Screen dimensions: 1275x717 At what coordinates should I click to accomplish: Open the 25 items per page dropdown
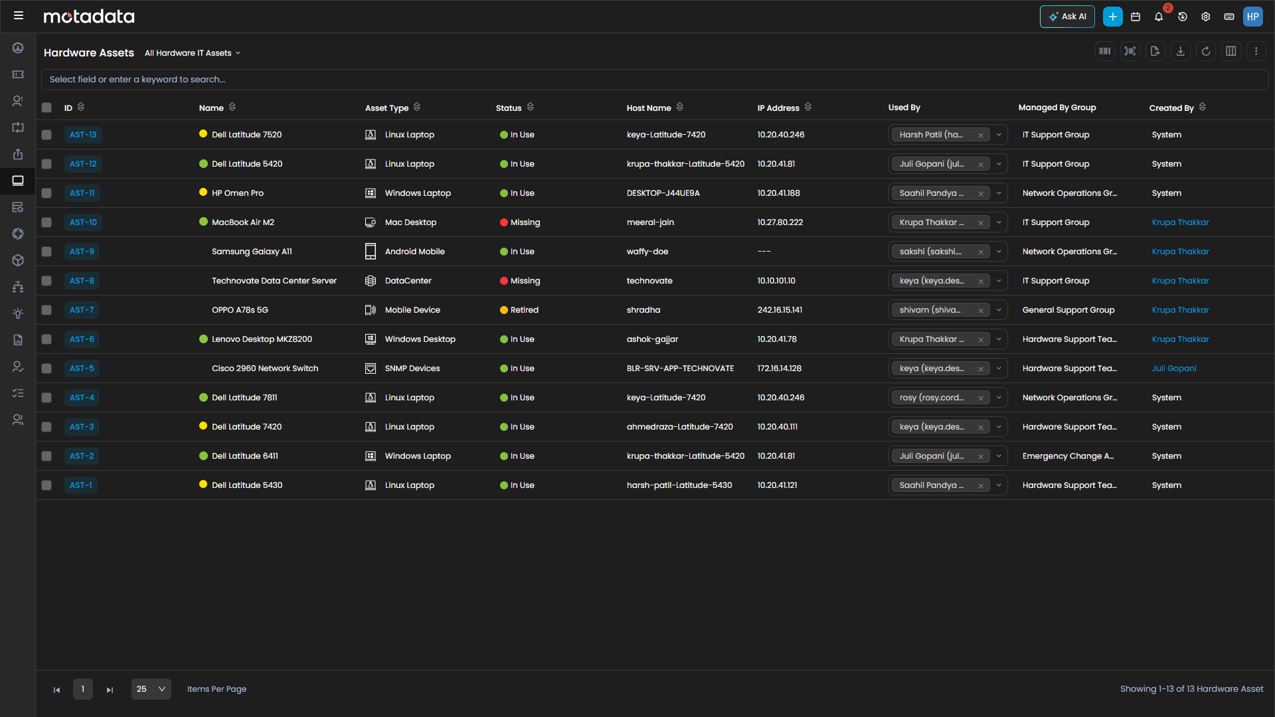pyautogui.click(x=151, y=689)
